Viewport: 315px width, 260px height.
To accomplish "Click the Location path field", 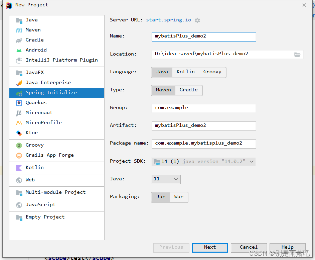I will (227, 55).
